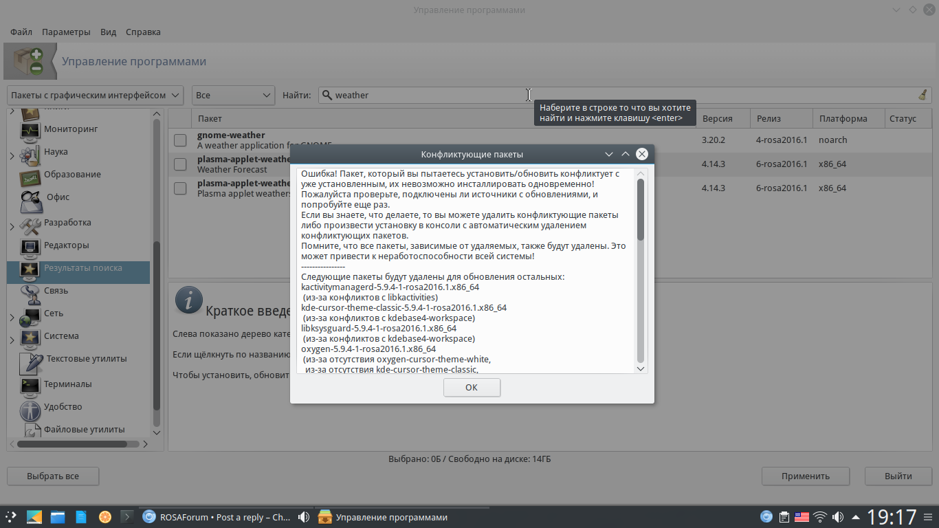Expand the Конфликтующие пакеты dialog with chevron up

(626, 154)
